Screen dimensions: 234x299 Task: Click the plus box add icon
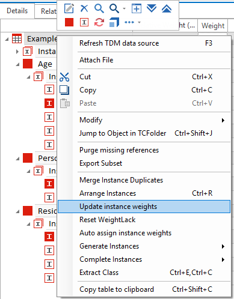tap(137, 8)
